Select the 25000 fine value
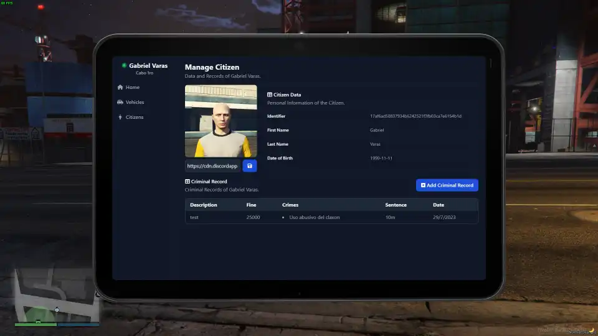Viewport: 598px width, 336px height. click(253, 217)
